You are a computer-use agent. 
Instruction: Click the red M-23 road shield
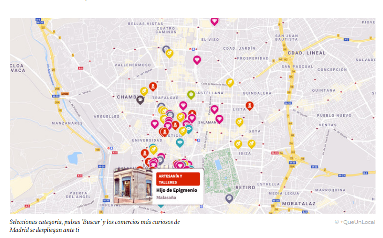[x=275, y=153]
